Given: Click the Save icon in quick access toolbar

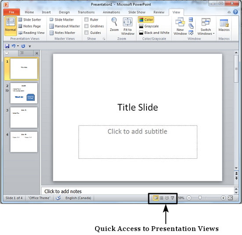Looking at the screenshot, I should pos(7,46).
